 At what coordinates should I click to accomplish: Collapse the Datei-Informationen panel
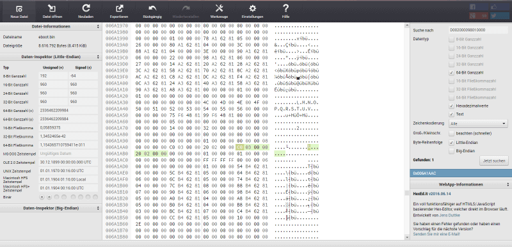[x=51, y=26]
